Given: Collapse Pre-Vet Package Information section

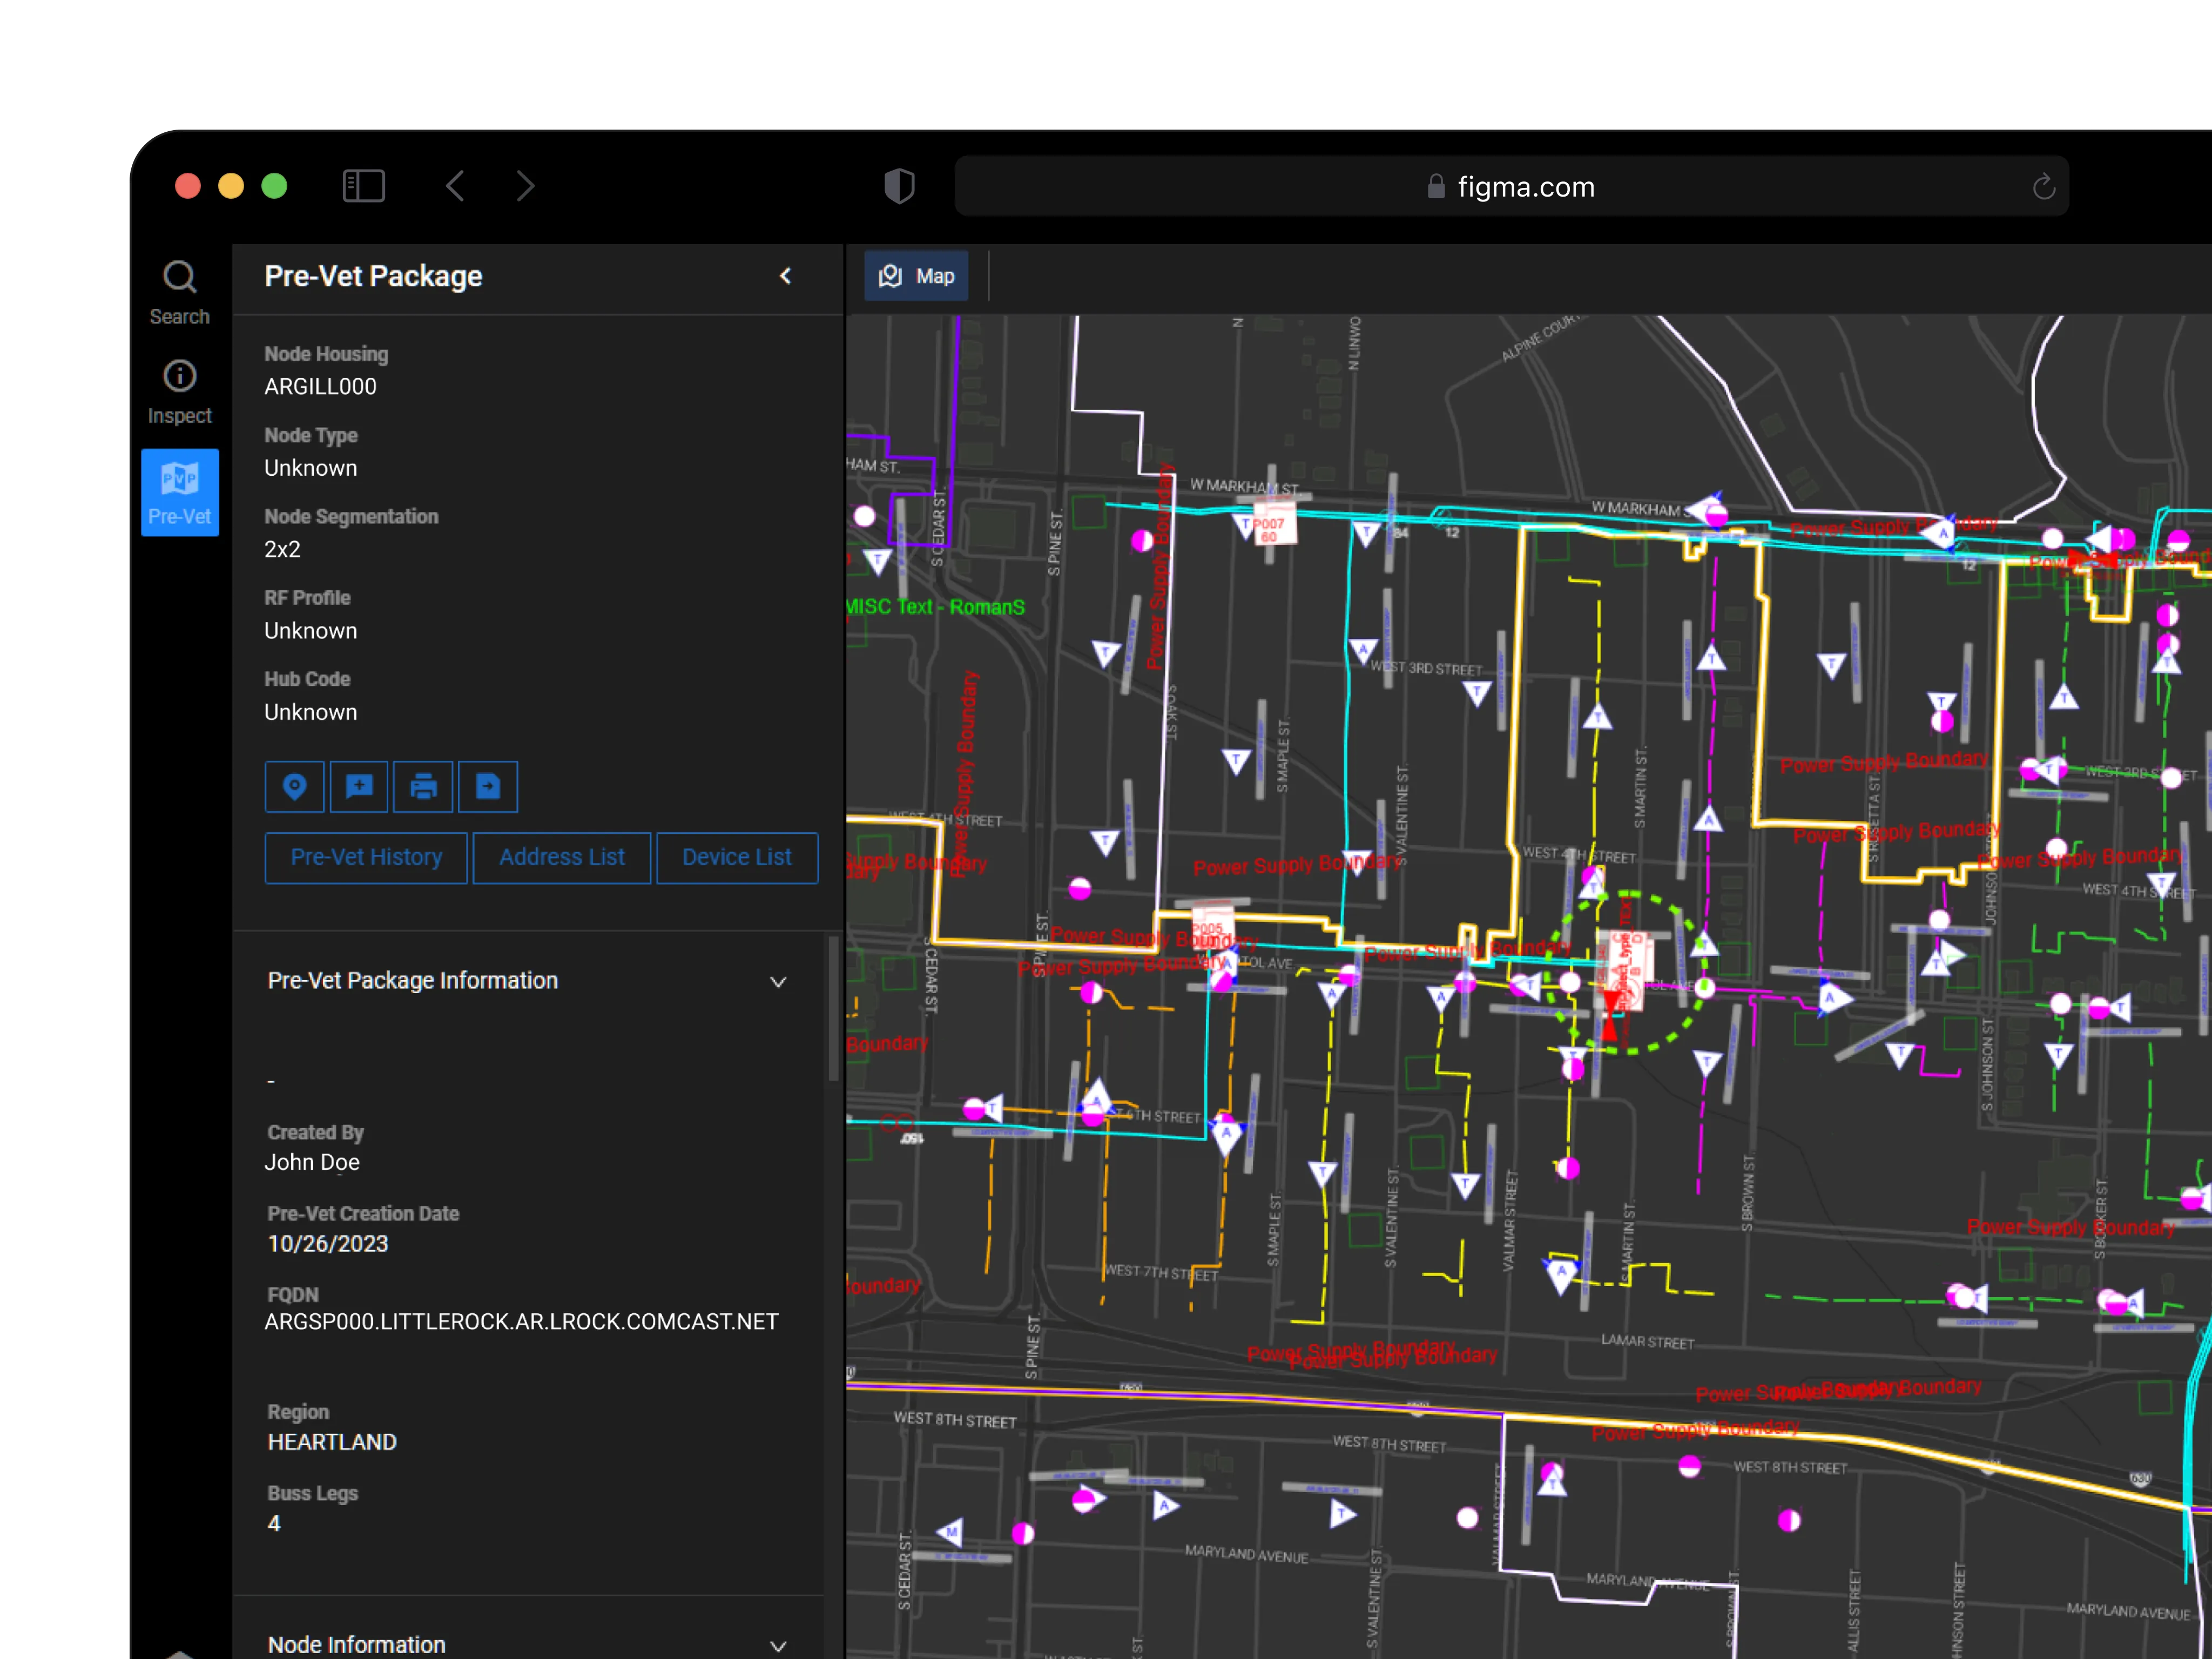Looking at the screenshot, I should [x=778, y=982].
